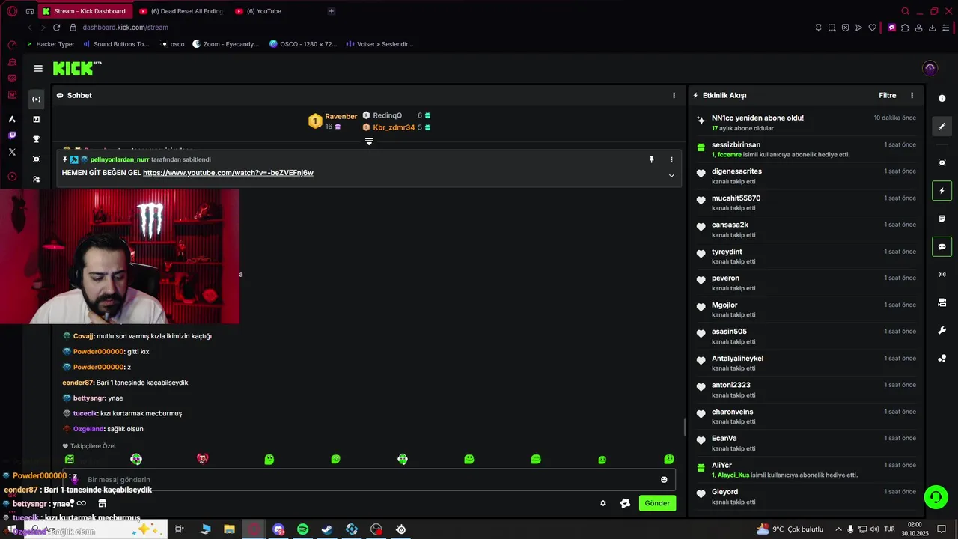The height and width of the screenshot is (539, 958).
Task: Open a new browser tab
Action: coord(332,11)
